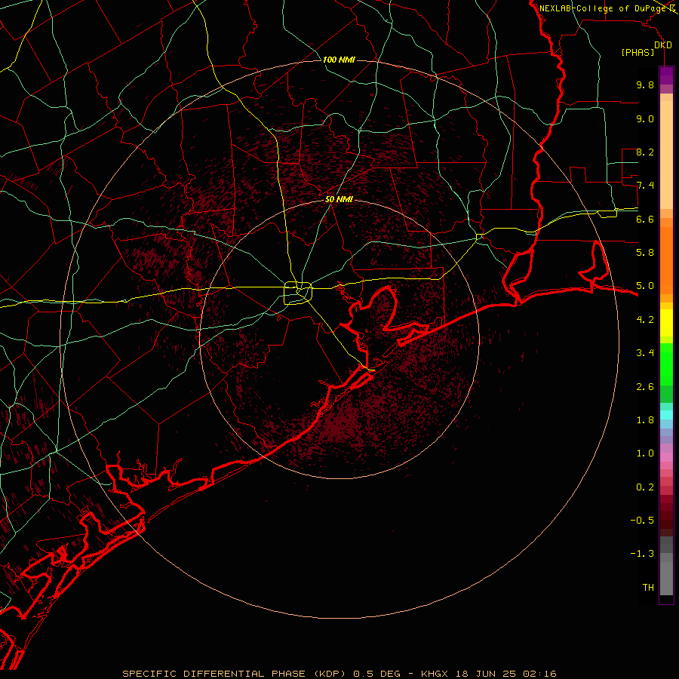Pick the cyan band of the color scale
This screenshot has width=679, height=679.
point(666,414)
